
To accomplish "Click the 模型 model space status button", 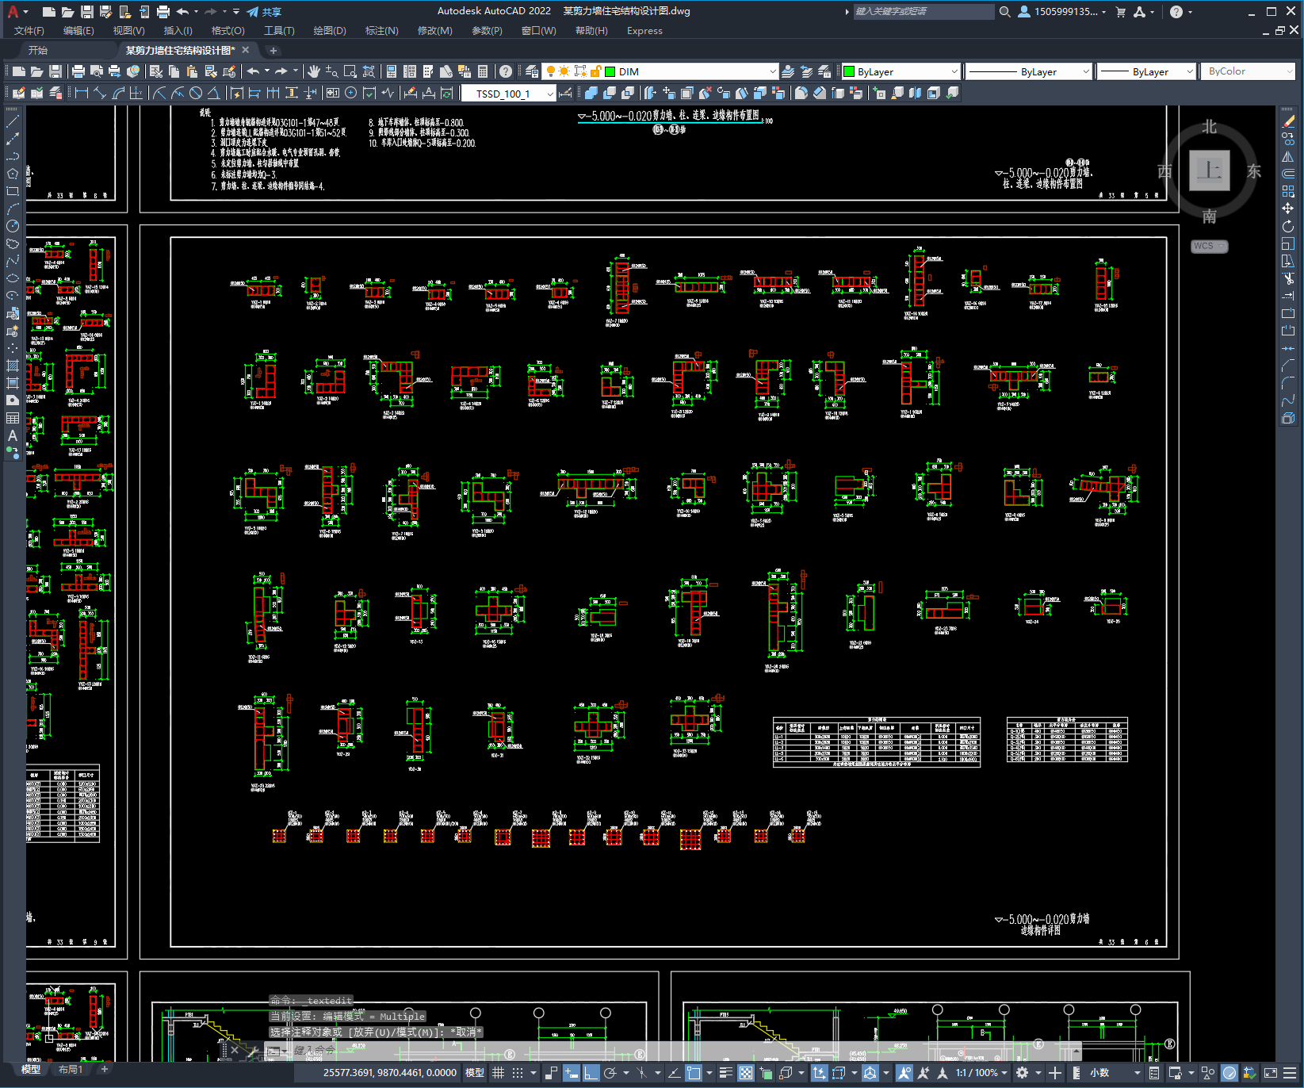I will (475, 1072).
